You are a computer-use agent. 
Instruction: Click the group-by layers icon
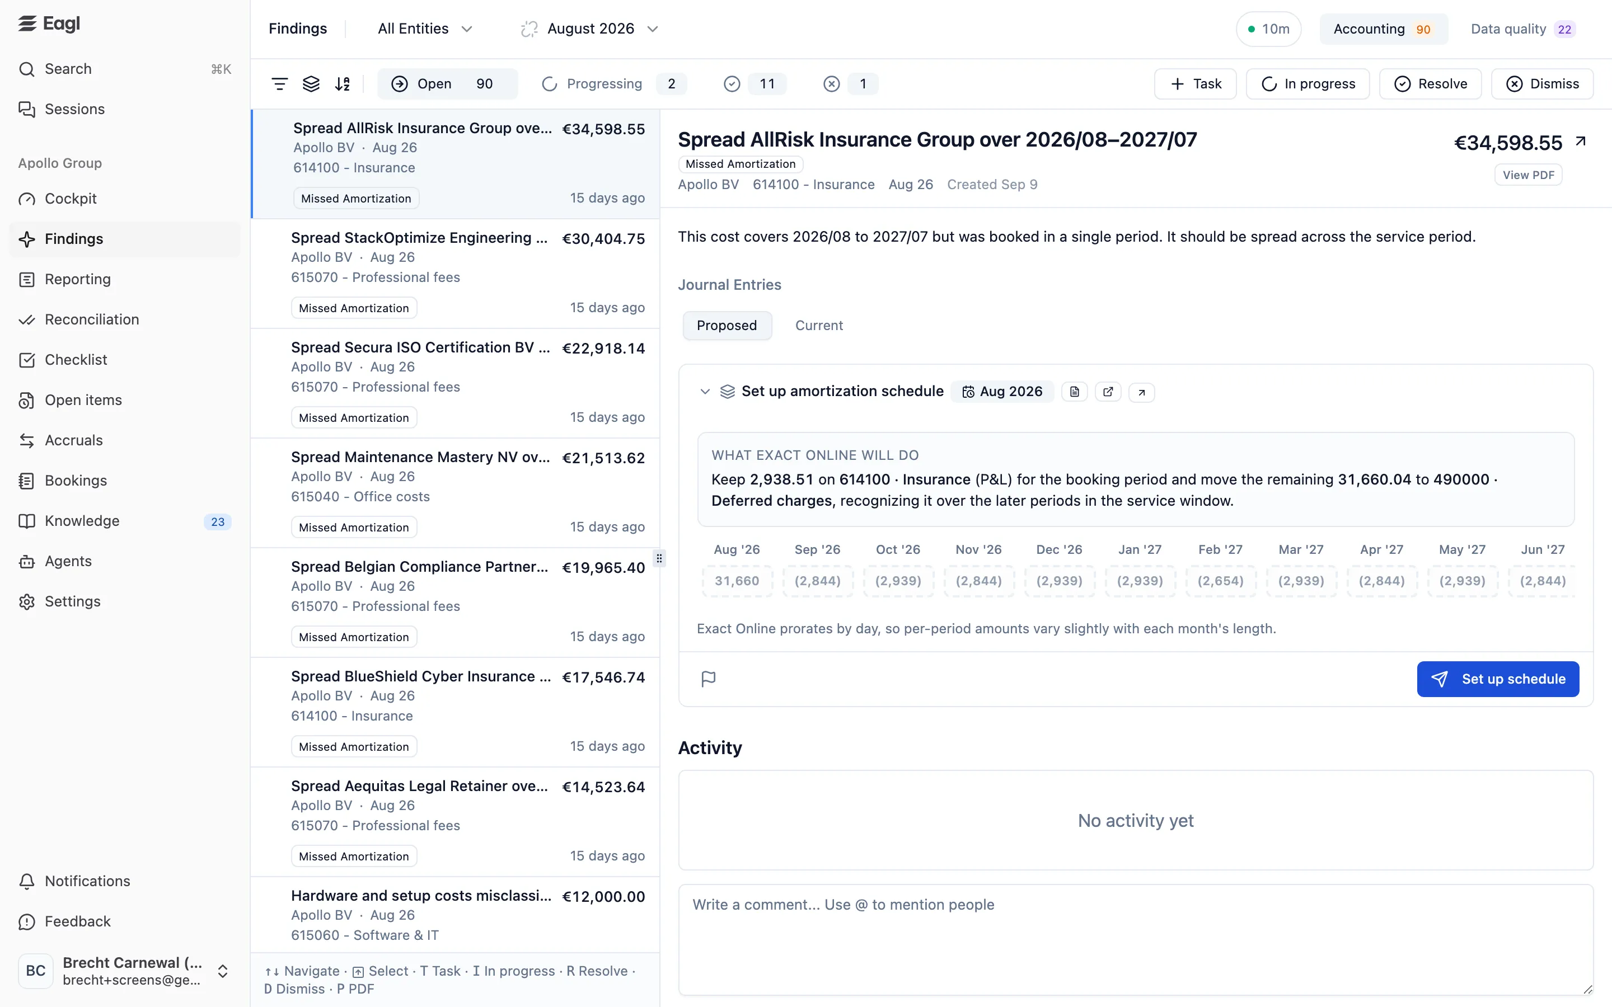[311, 84]
